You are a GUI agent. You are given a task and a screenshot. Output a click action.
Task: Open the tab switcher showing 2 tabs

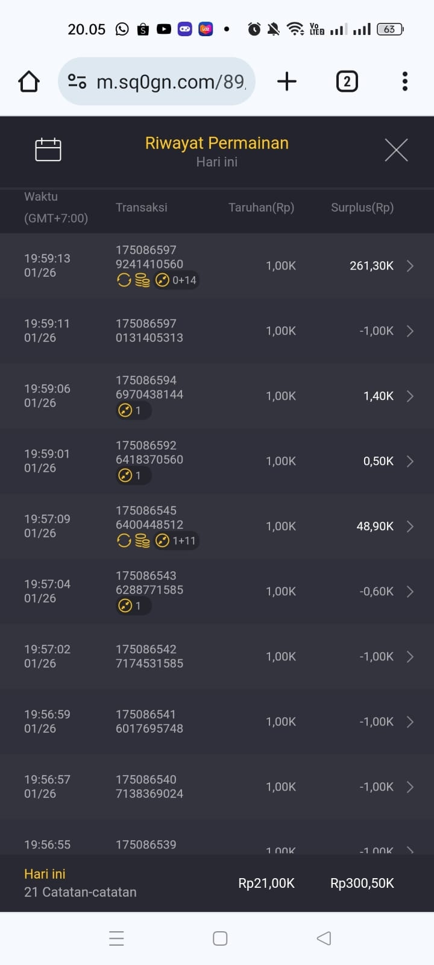(347, 81)
